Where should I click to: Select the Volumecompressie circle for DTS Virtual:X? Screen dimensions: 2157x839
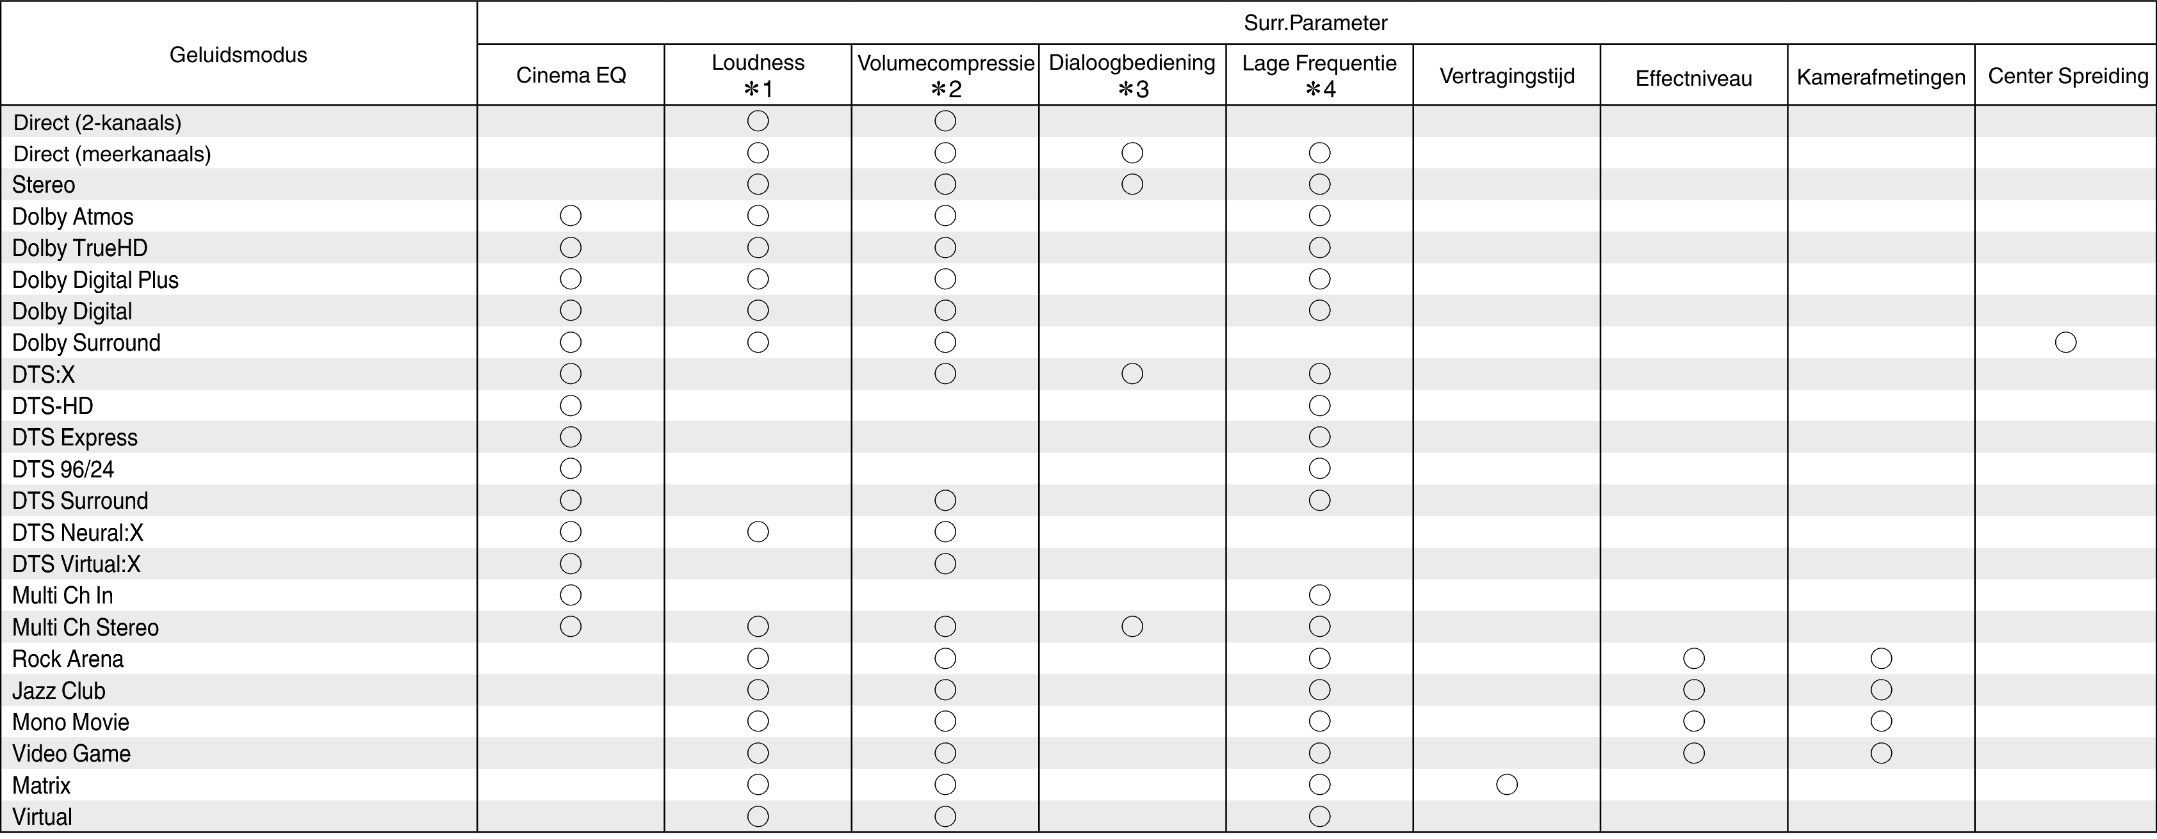[945, 564]
